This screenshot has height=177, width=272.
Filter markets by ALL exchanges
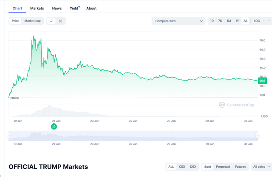pos(171,167)
